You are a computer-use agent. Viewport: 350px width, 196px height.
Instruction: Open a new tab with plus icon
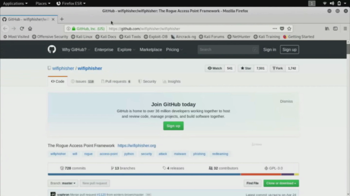click(62, 19)
